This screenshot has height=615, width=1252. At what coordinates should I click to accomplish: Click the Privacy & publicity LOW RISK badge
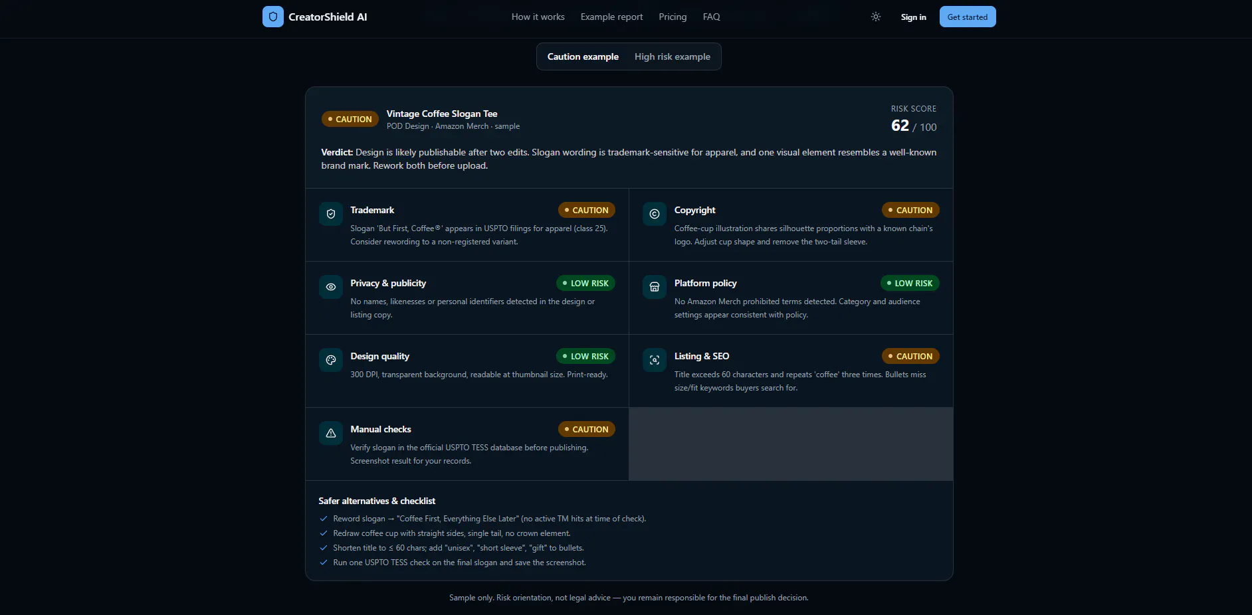(585, 283)
